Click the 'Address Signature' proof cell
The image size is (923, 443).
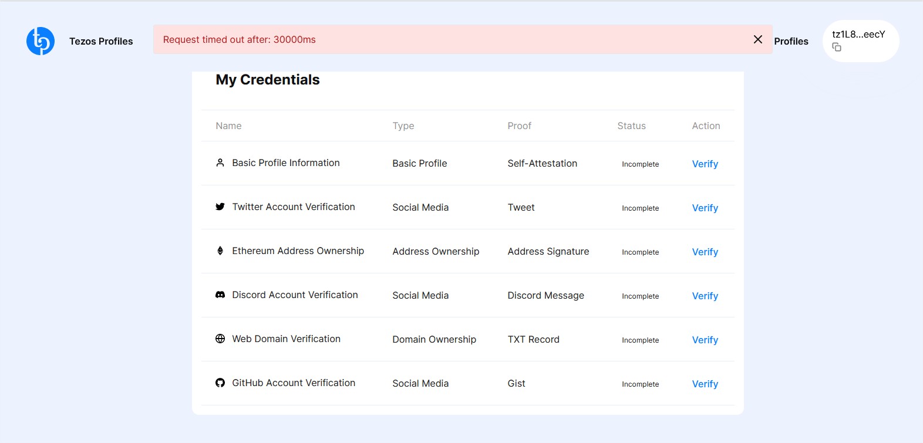click(548, 251)
